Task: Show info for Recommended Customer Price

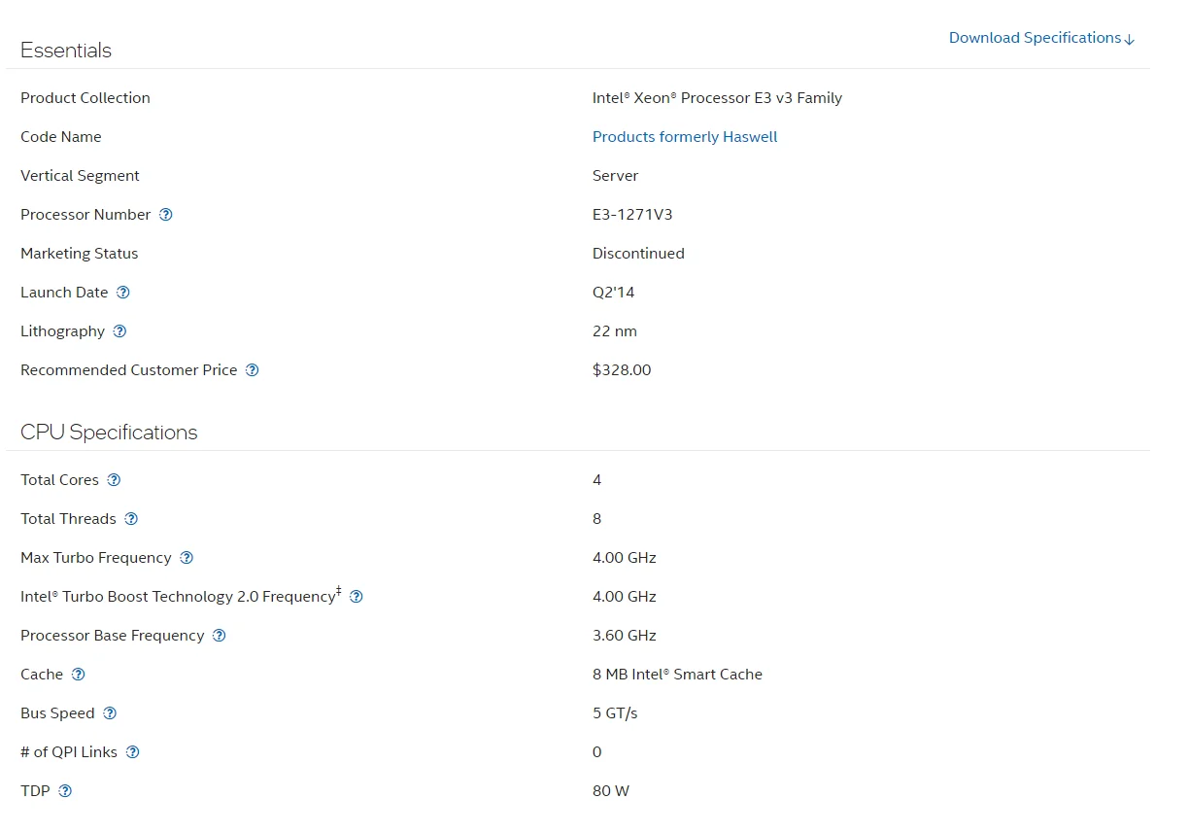Action: (253, 370)
